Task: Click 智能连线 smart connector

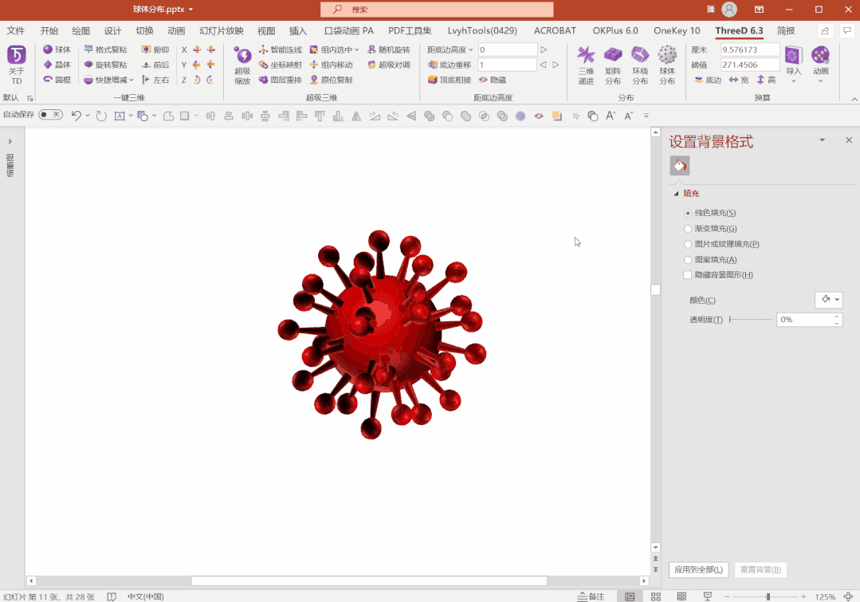Action: coord(281,49)
